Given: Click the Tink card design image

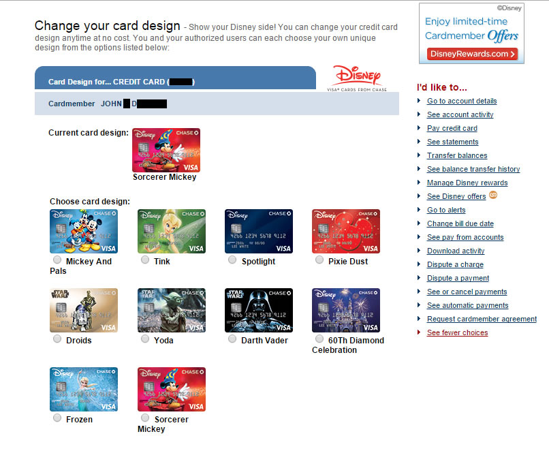Looking at the screenshot, I should 171,231.
